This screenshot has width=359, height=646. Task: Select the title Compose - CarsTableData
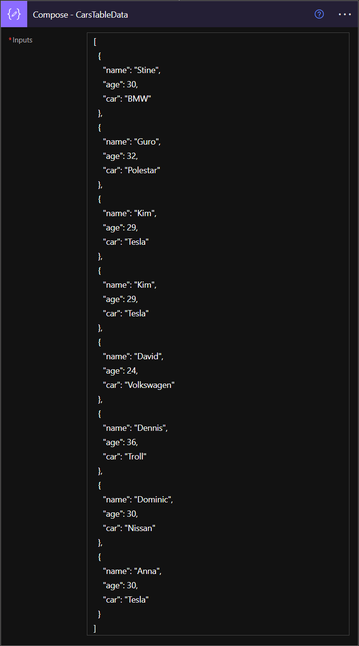click(x=80, y=15)
